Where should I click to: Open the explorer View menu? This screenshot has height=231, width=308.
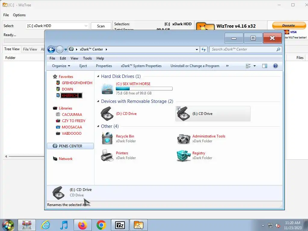click(x=75, y=58)
